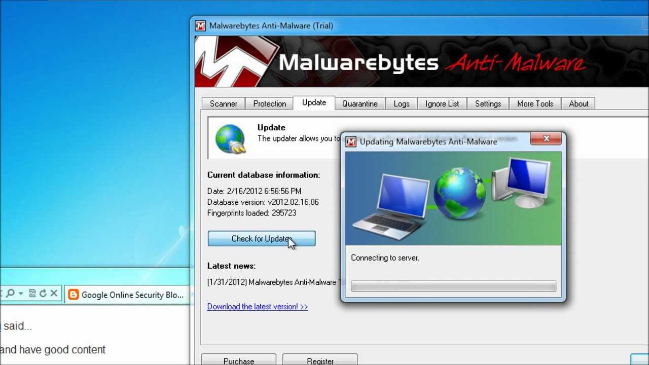
Task: Open the About tab
Action: pyautogui.click(x=579, y=103)
